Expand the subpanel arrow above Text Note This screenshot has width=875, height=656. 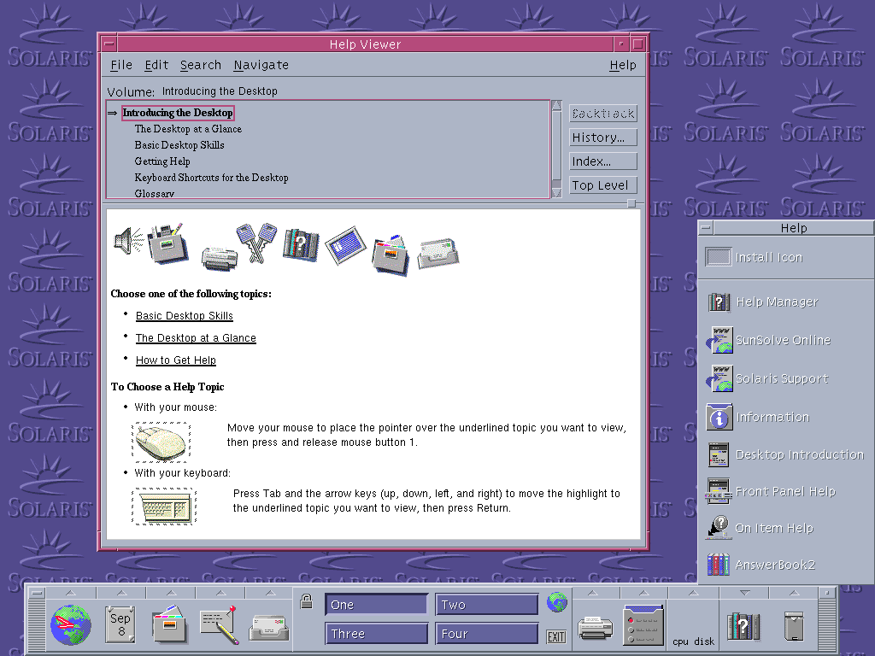pyautogui.click(x=220, y=593)
